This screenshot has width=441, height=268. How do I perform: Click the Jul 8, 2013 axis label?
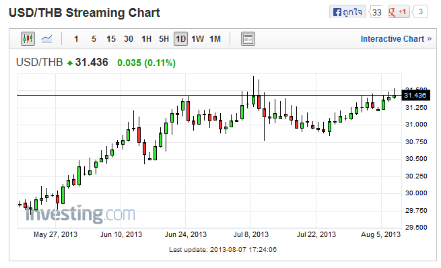[251, 234]
